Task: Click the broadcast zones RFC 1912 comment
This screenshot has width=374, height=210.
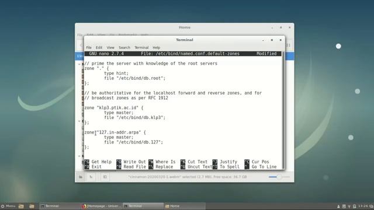Action: point(126,98)
